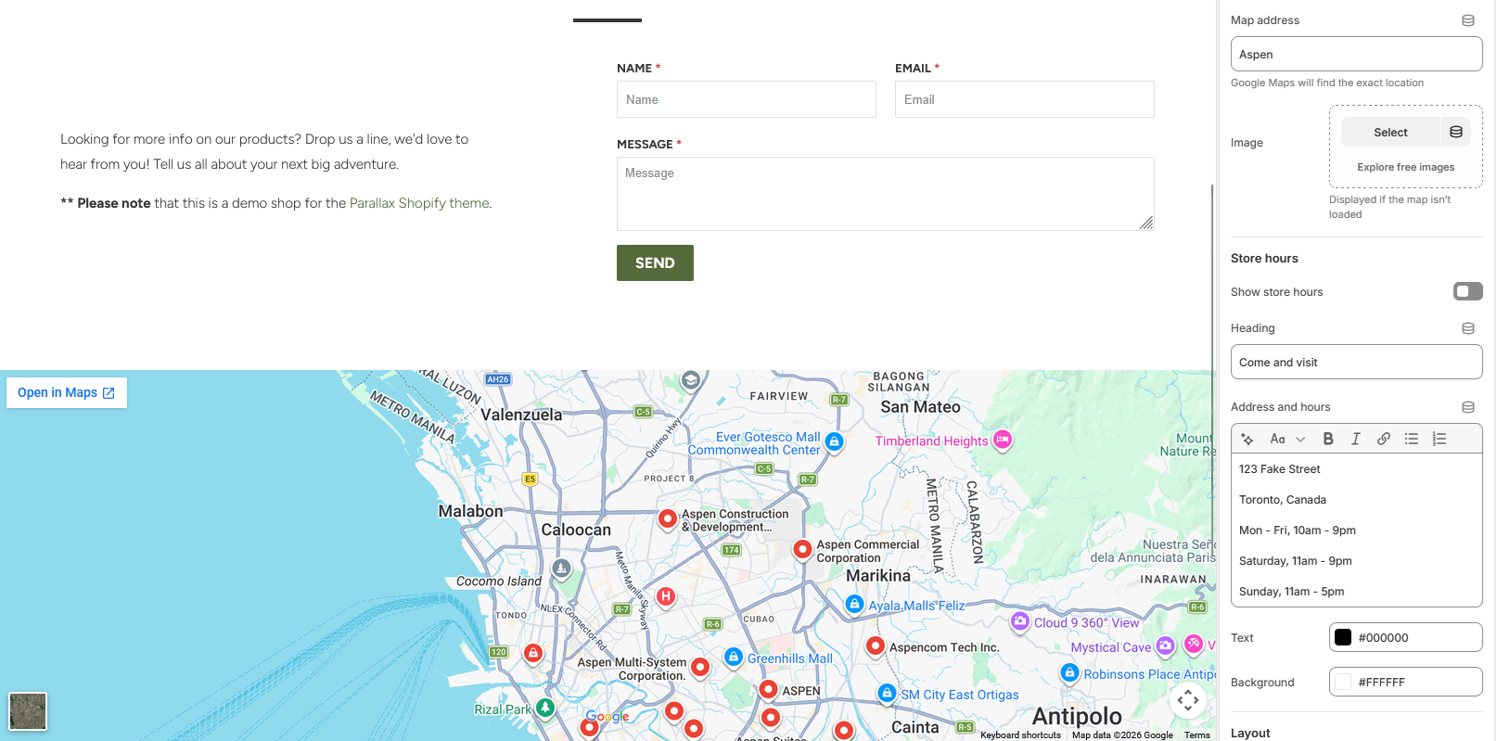Click Open in Maps link
The image size is (1496, 741).
(x=66, y=392)
